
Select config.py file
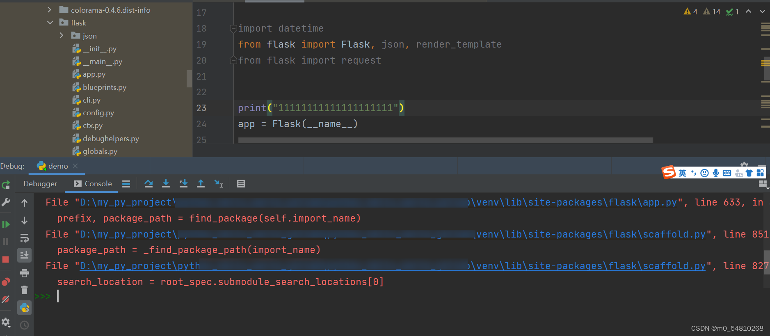coord(94,112)
